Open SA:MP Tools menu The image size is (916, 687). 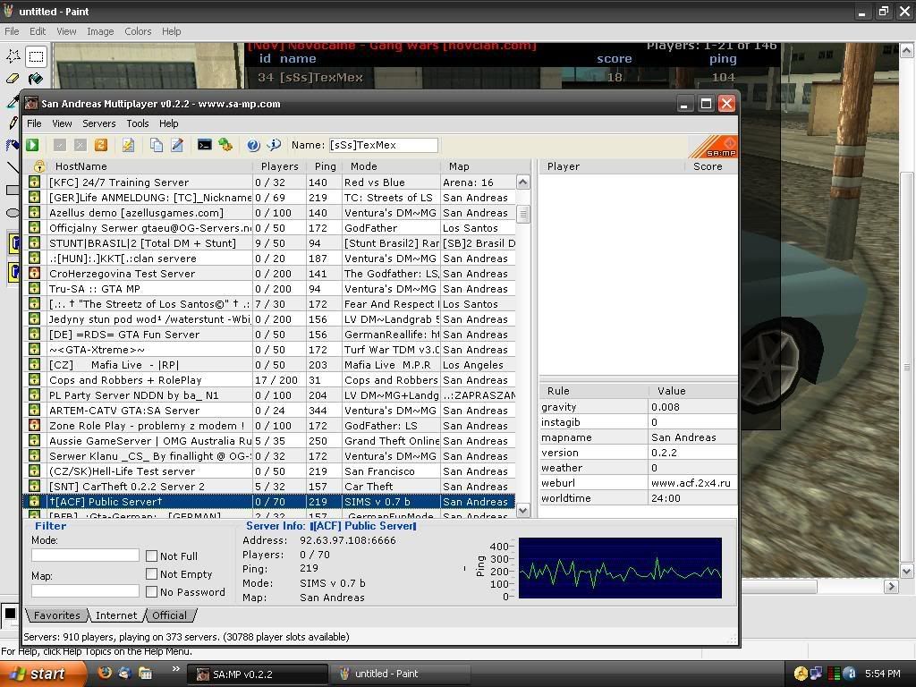pyautogui.click(x=137, y=123)
